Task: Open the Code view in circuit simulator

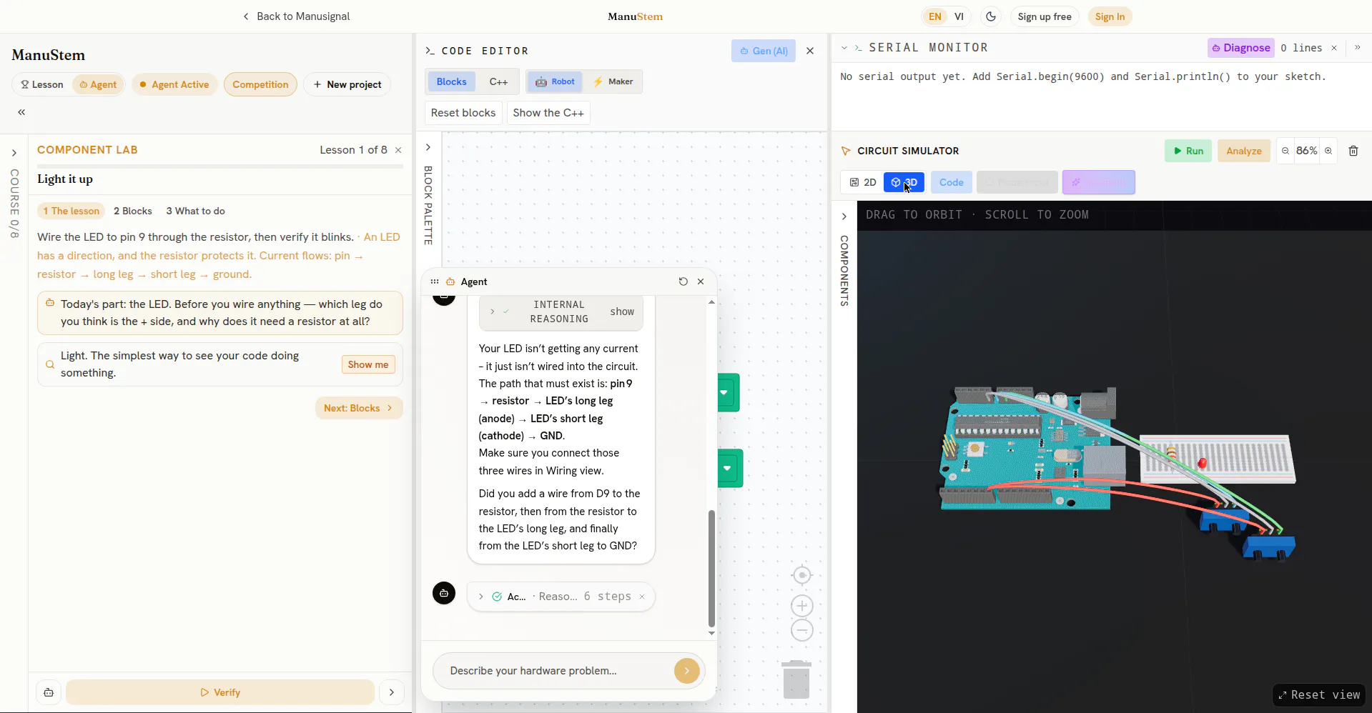Action: [x=951, y=182]
